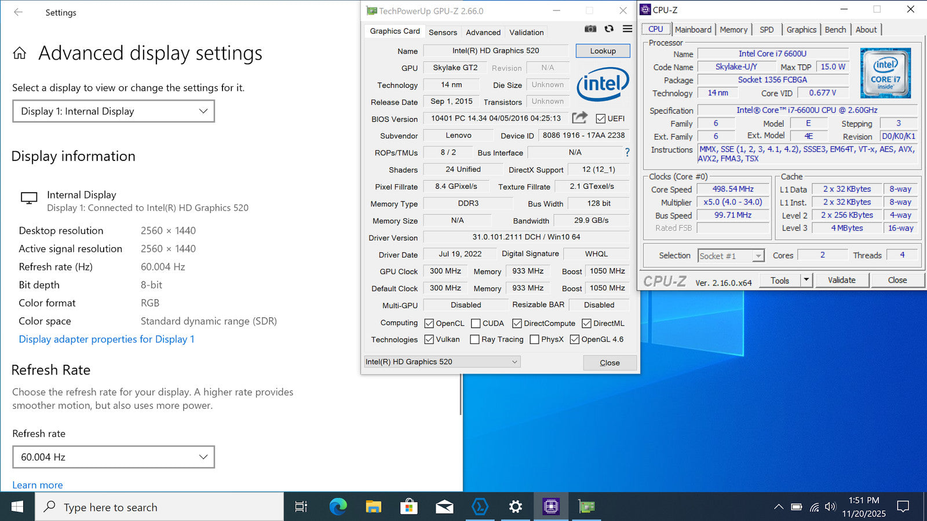Switch to the Mainboard tab in CPU-Z
This screenshot has width=927, height=521.
(x=693, y=30)
